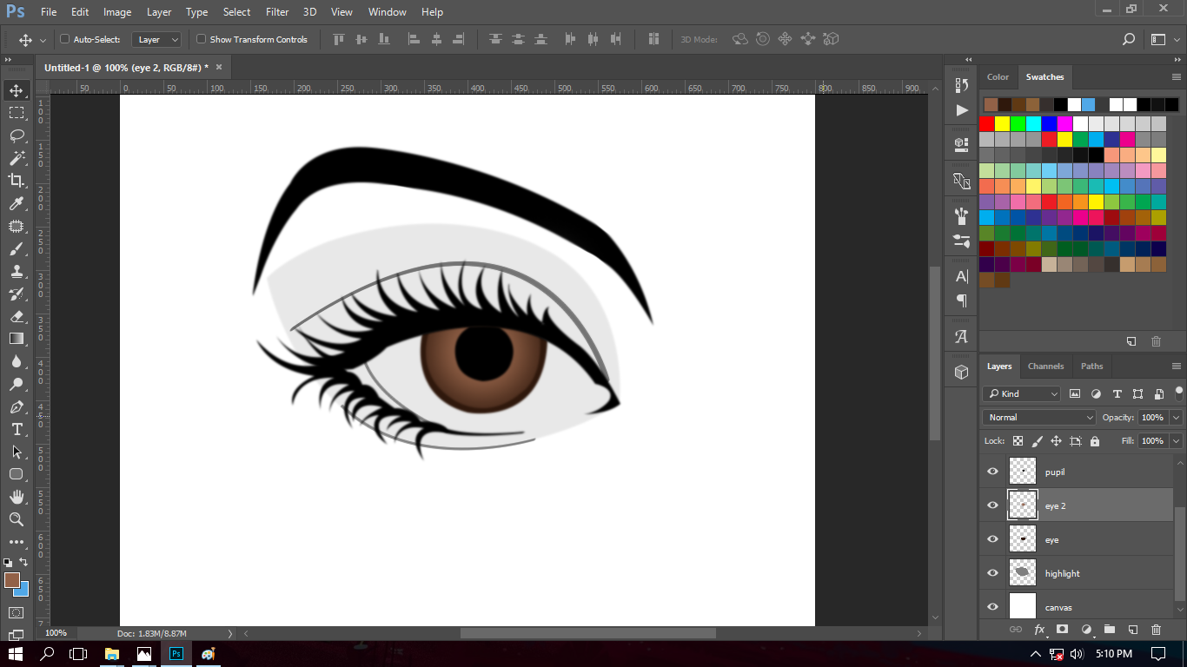Select the Eraser tool
This screenshot has height=667, width=1187.
[17, 316]
